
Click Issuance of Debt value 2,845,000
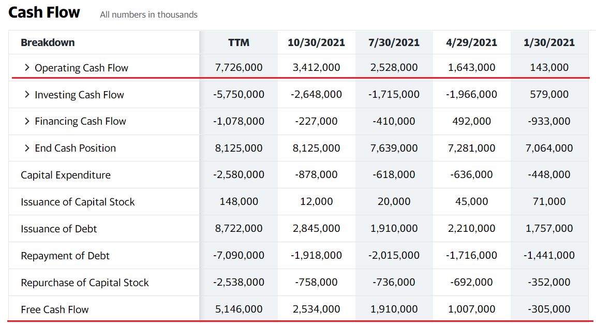pyautogui.click(x=316, y=228)
